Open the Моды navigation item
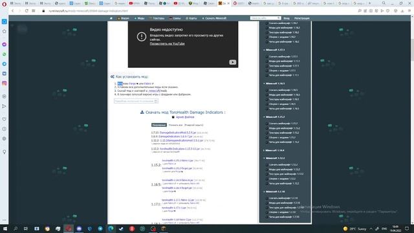The height and width of the screenshot is (233, 414). tap(140, 18)
